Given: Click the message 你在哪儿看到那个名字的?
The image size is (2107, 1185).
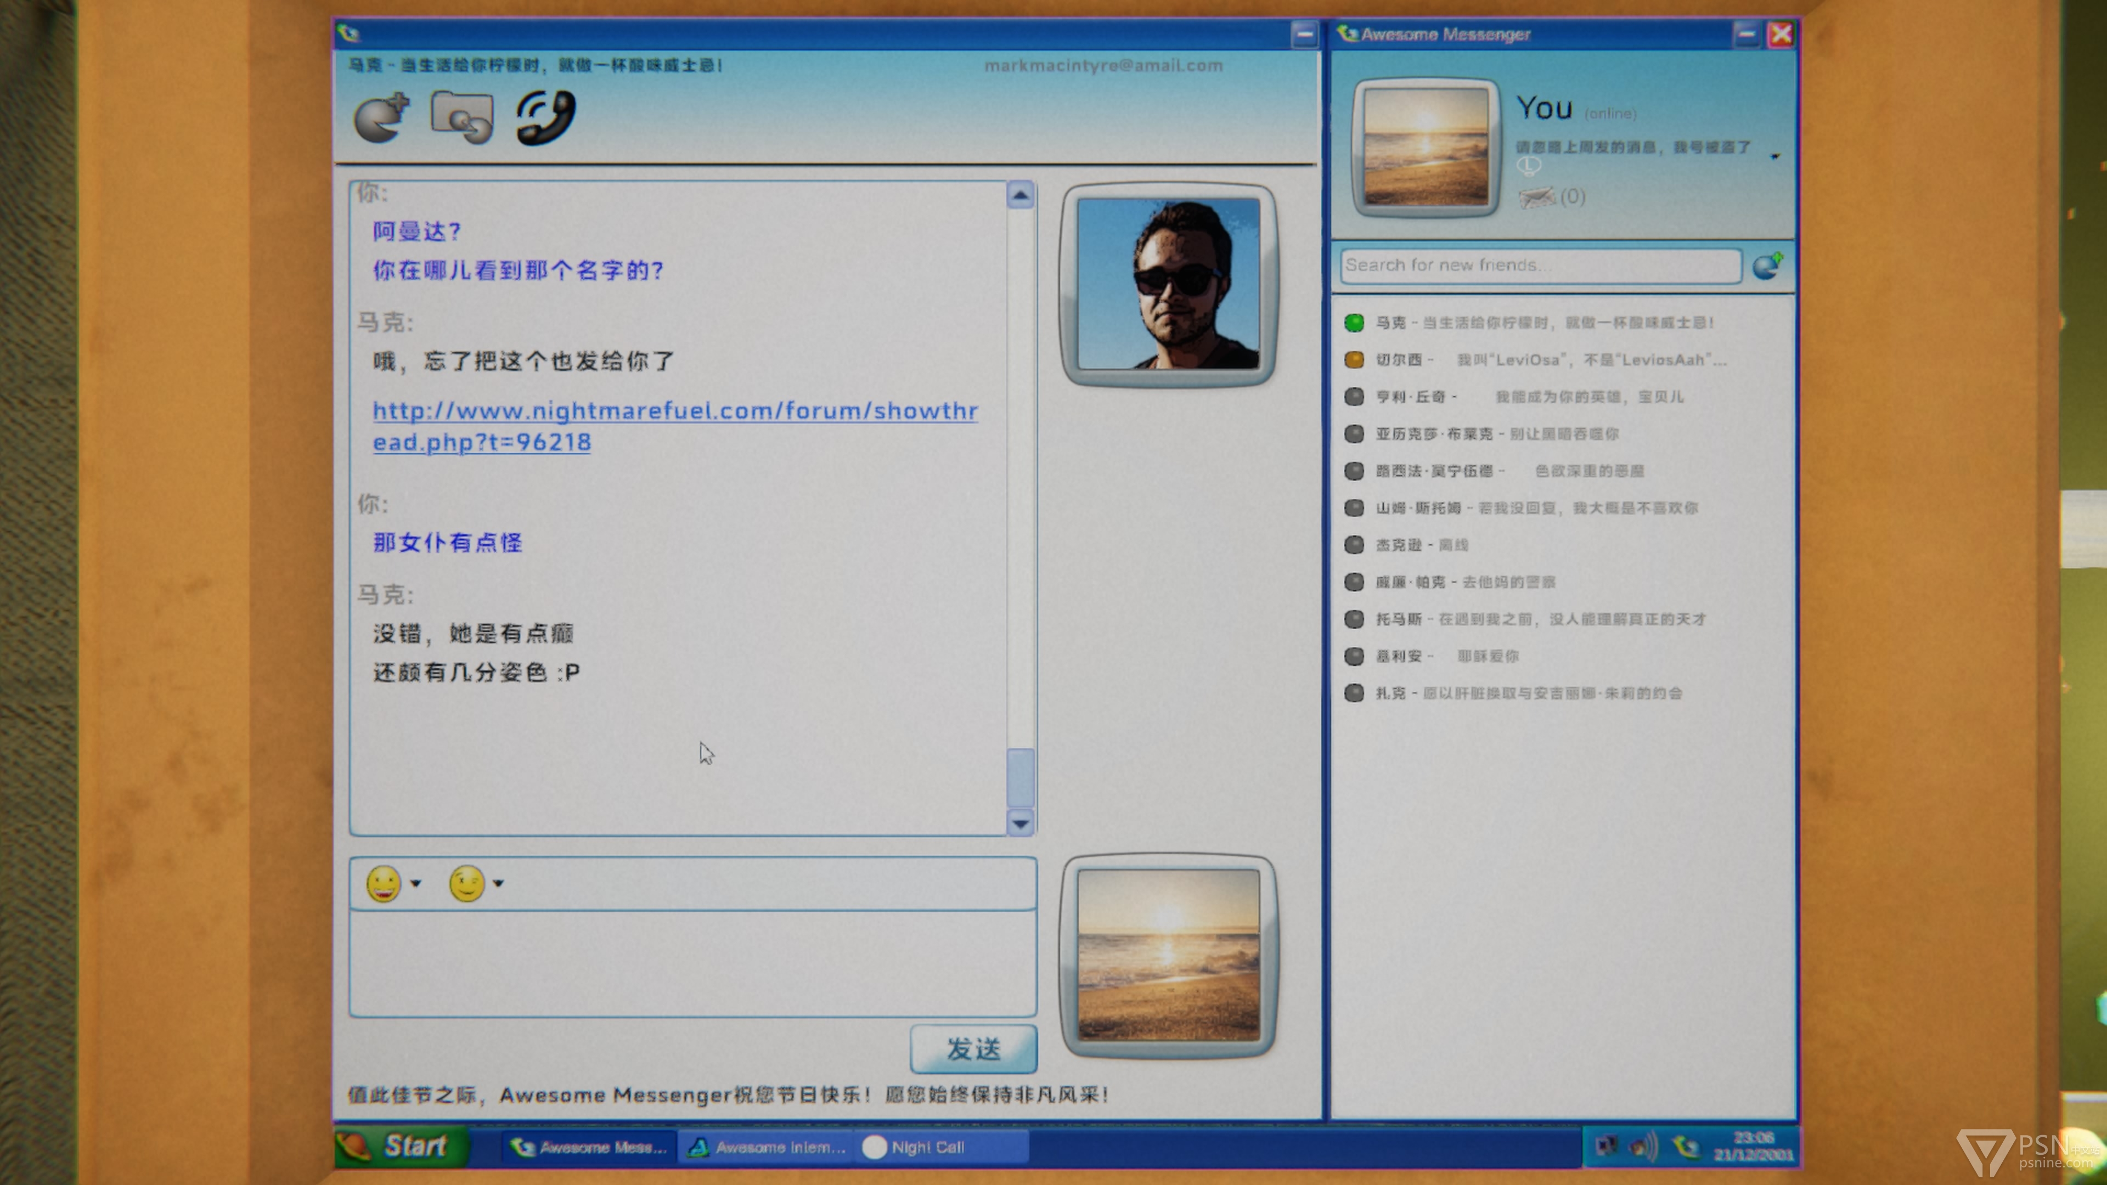Looking at the screenshot, I should tap(518, 270).
